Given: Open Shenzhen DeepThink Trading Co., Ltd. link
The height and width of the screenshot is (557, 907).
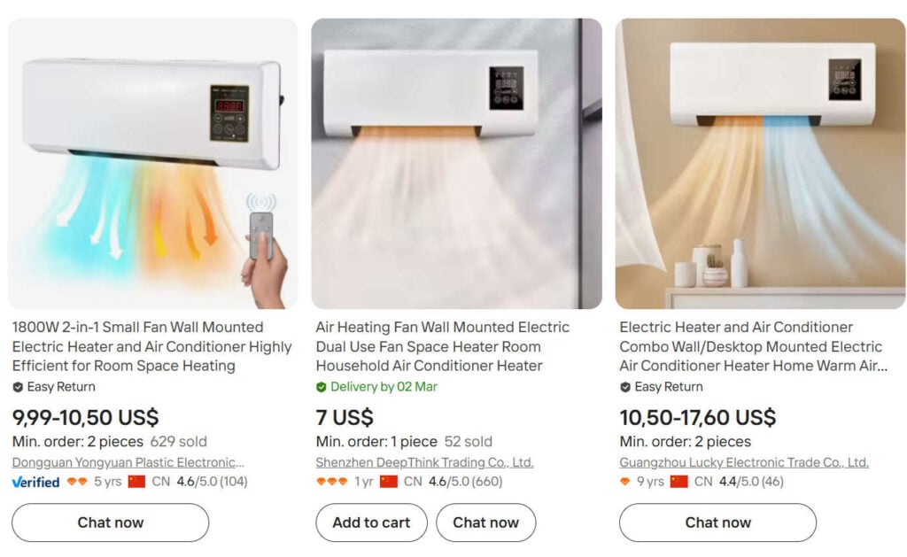Looking at the screenshot, I should (x=424, y=462).
